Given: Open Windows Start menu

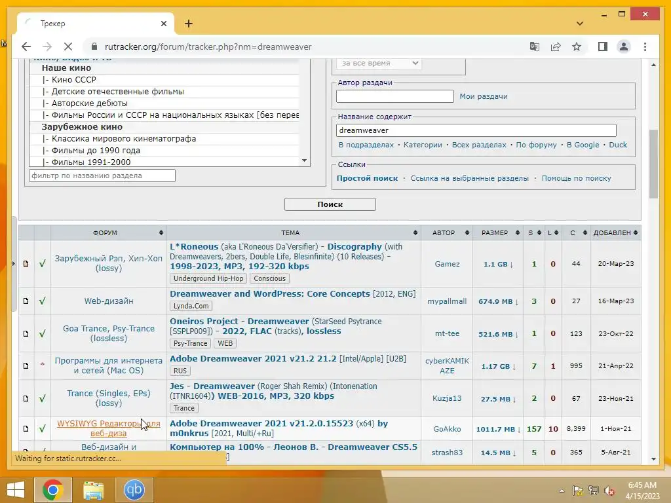Looking at the screenshot, I should tap(16, 490).
